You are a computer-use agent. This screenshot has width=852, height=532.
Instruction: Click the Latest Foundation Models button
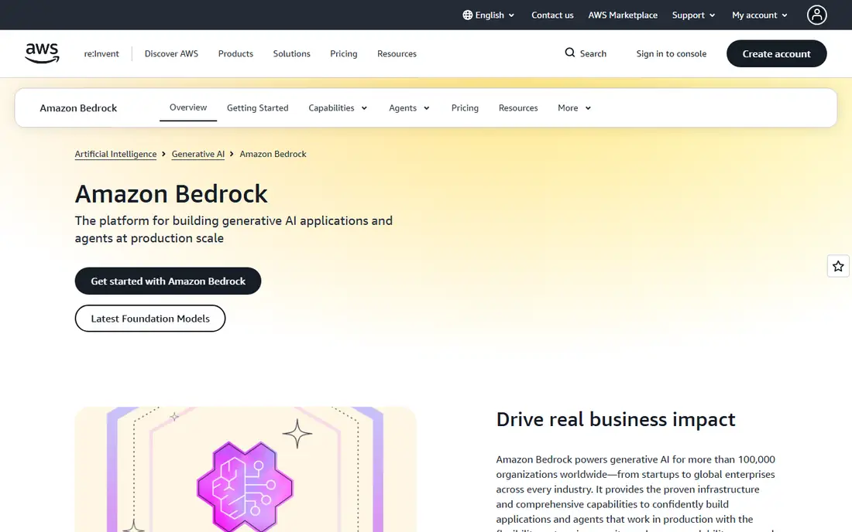(150, 319)
